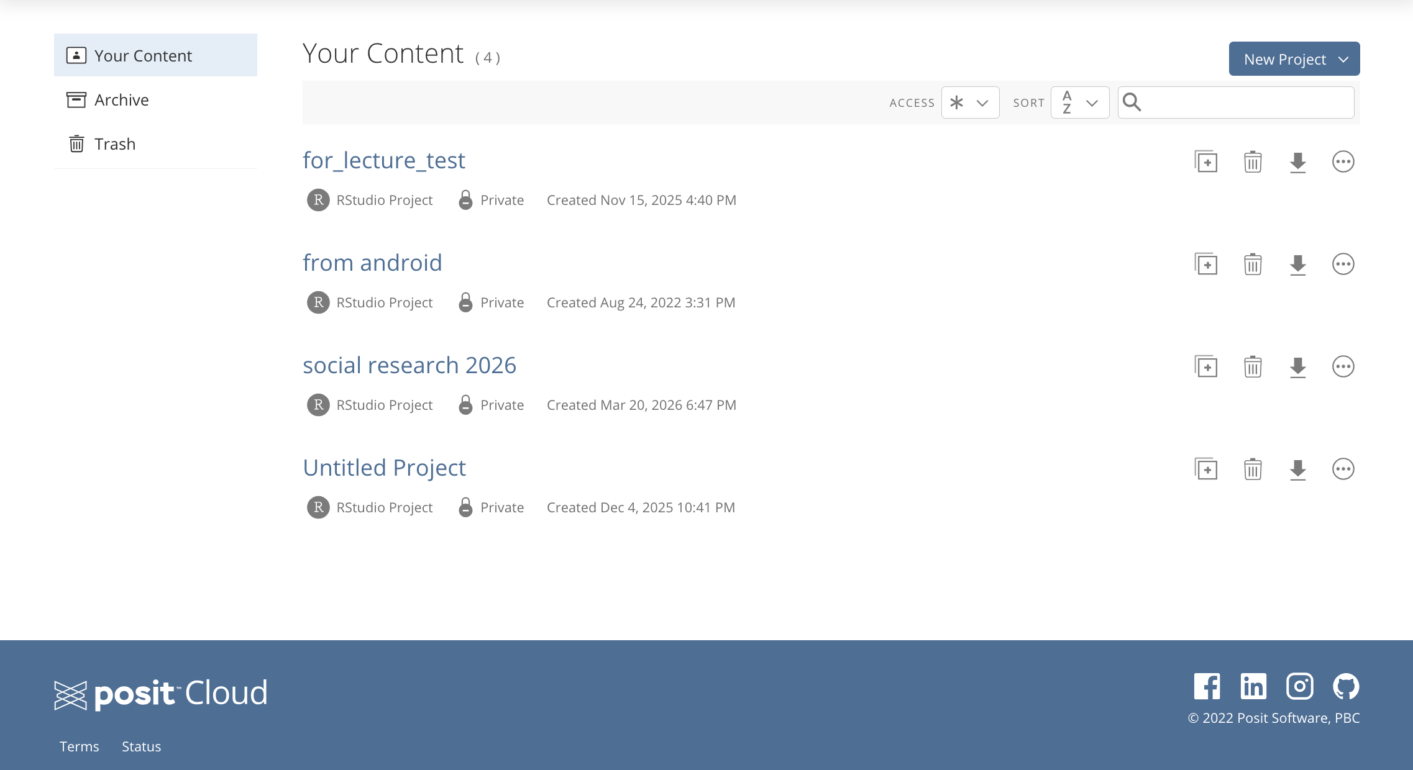Download the Untitled Project export

click(x=1297, y=469)
